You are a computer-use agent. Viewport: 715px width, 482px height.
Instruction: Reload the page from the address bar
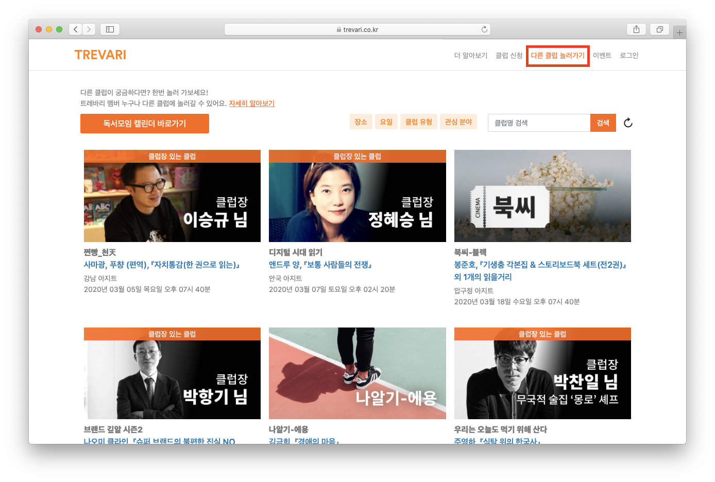coord(484,29)
